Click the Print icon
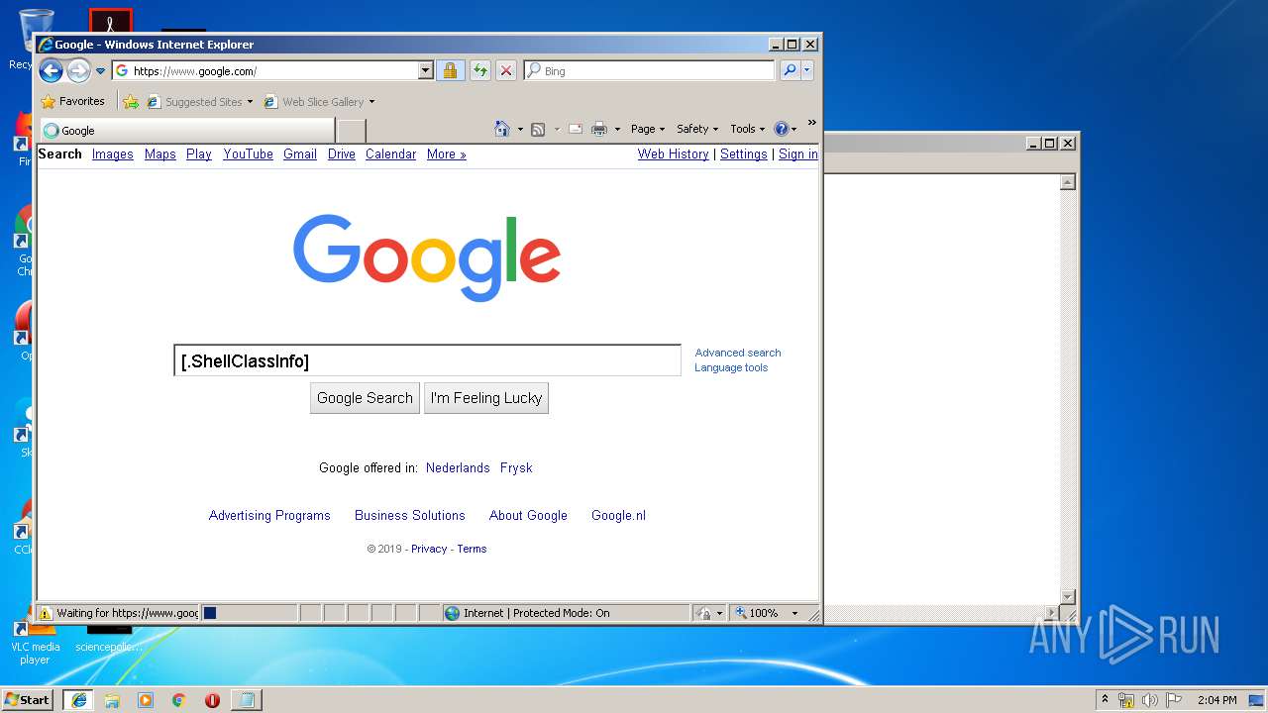The width and height of the screenshot is (1268, 713). click(x=599, y=129)
